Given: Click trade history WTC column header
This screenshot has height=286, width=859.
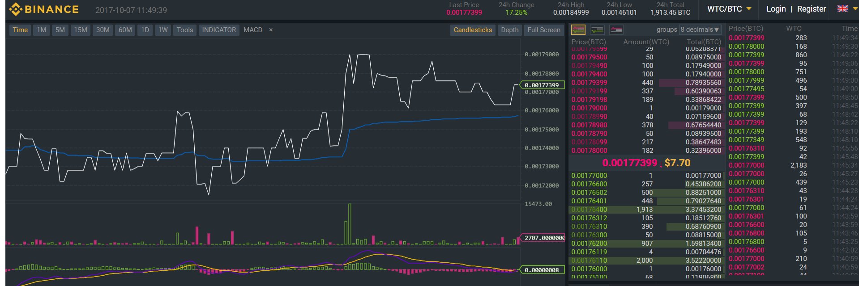Looking at the screenshot, I should (x=794, y=29).
